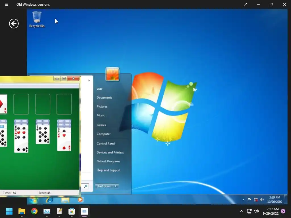291x218 pixels.
Task: Toggle fullscreen with the diagonal arrows icon
Action: (x=245, y=5)
